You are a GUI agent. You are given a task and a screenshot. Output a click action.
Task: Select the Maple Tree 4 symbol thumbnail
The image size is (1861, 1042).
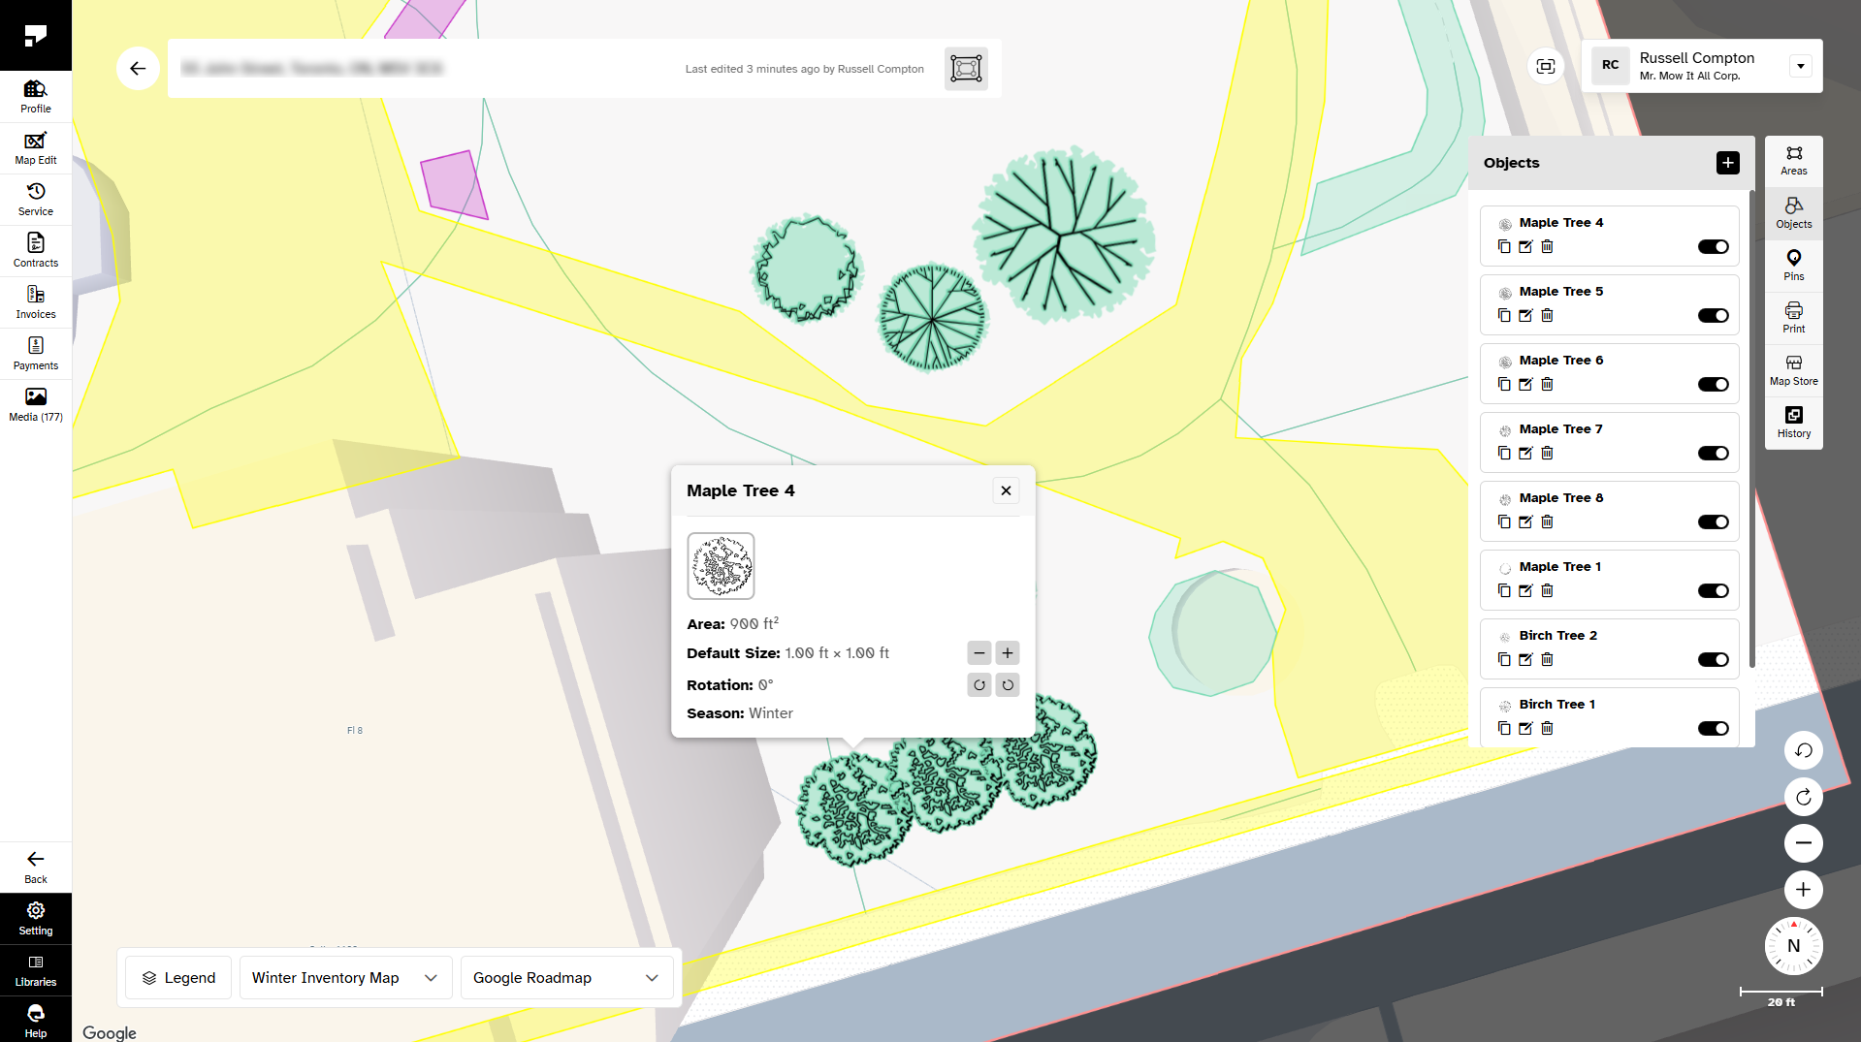click(x=721, y=566)
